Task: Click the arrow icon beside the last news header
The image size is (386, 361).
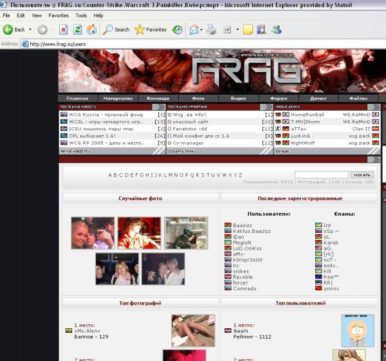Action: click(159, 107)
